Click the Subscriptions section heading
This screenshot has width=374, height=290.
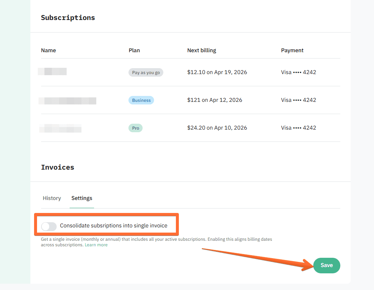pyautogui.click(x=68, y=17)
